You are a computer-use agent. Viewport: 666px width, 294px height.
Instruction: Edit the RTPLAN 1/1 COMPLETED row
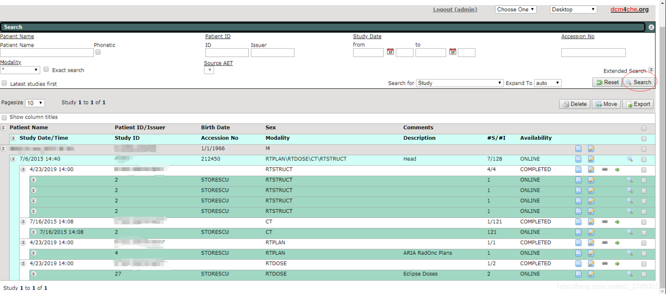click(591, 243)
